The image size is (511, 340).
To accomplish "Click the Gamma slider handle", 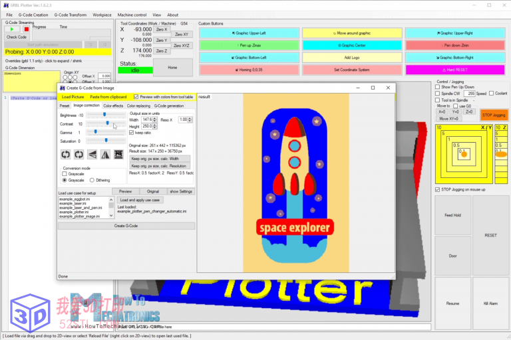I will 96,131.
